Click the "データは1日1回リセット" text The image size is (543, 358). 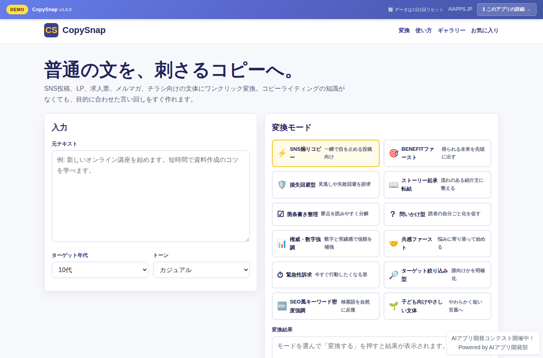419,10
